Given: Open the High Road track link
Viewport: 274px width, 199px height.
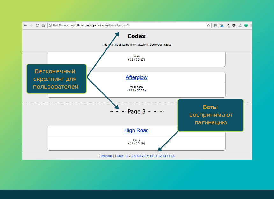Looking at the screenshot, I should 136,130.
